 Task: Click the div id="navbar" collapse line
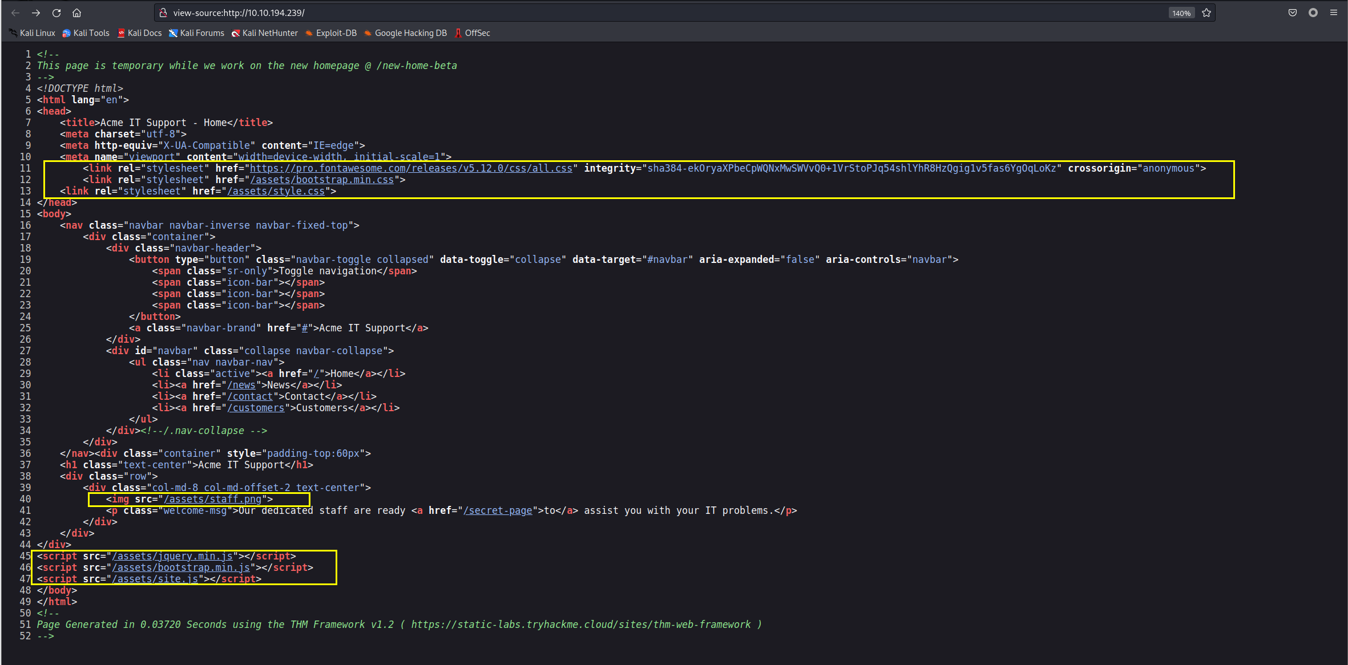coord(250,351)
